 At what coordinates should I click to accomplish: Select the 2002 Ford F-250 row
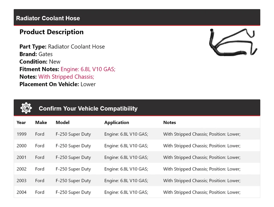click(x=137, y=169)
